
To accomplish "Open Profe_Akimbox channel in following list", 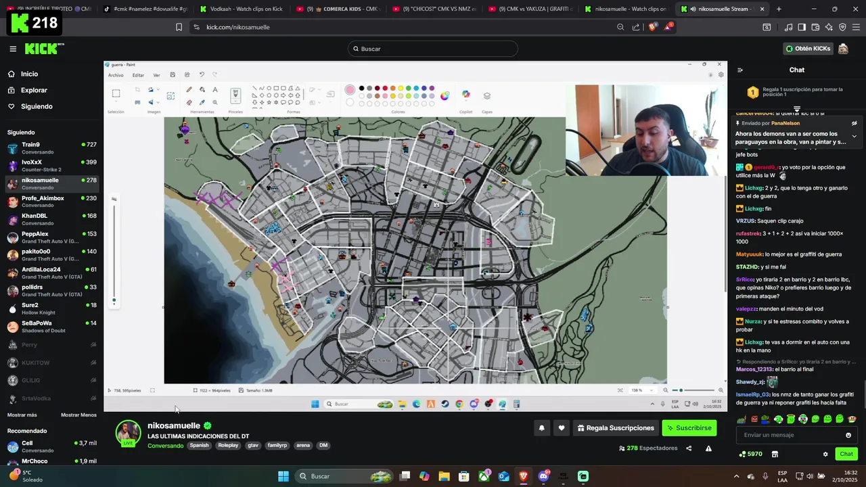I will (x=51, y=202).
